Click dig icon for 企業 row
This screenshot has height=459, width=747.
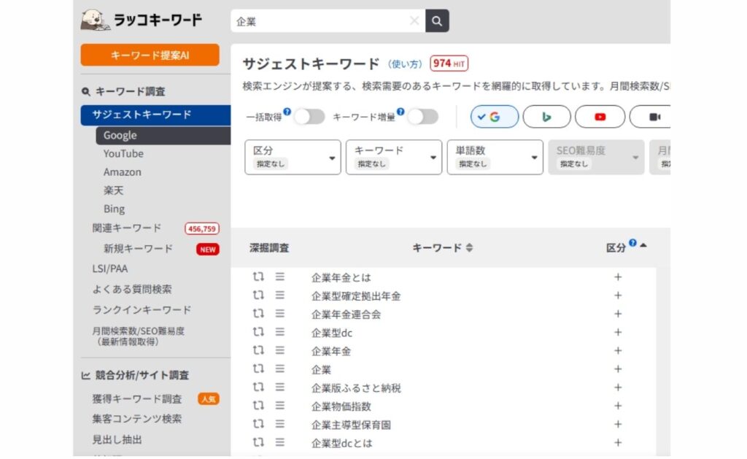click(x=258, y=369)
